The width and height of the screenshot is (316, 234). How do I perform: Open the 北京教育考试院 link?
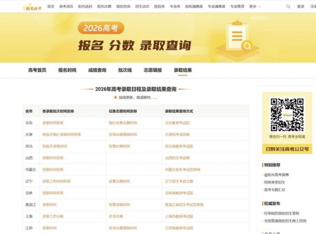pos(177,123)
